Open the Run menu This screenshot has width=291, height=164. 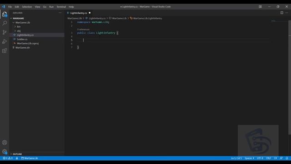pos(51,7)
